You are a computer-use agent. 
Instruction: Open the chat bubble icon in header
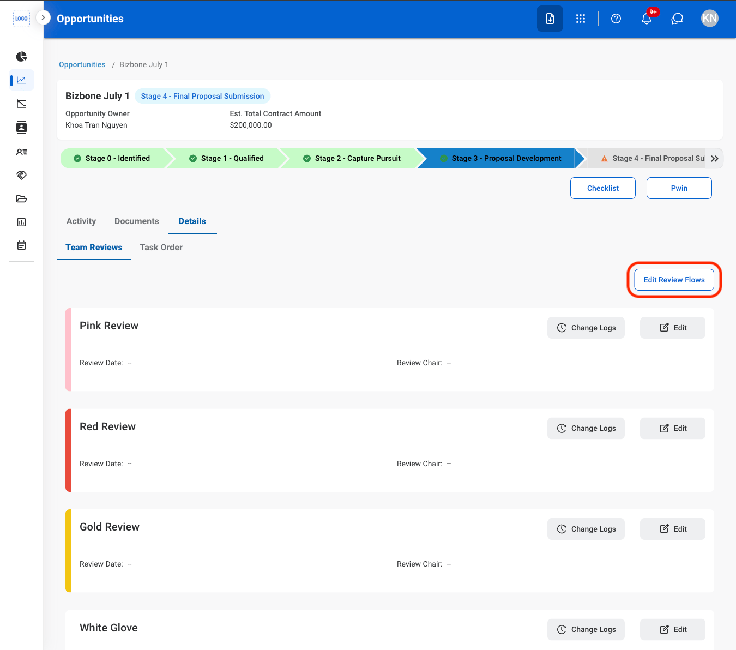pyautogui.click(x=677, y=19)
